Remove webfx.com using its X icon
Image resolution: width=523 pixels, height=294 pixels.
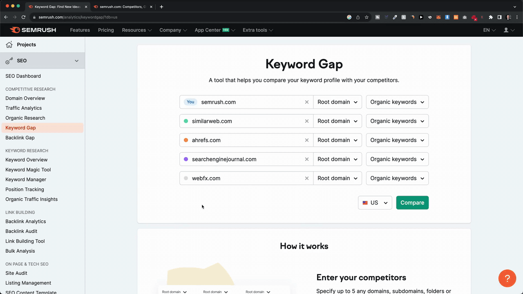point(306,178)
